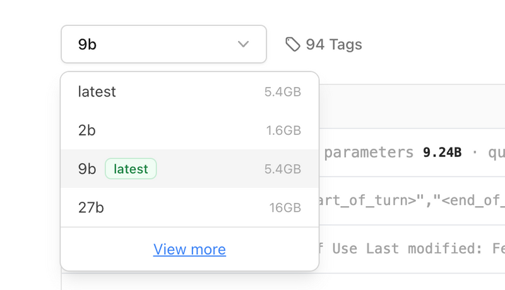This screenshot has height=290, width=505.
Task: Click the 5.4GB size in the 9b row
Action: (x=282, y=169)
